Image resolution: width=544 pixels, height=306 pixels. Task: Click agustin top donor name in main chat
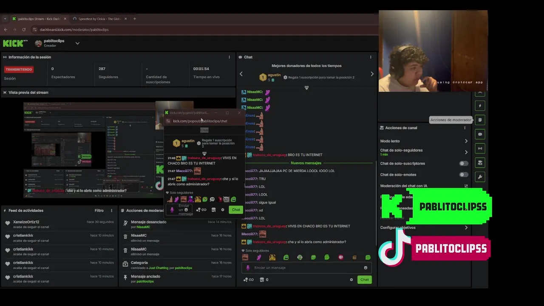[x=274, y=75]
